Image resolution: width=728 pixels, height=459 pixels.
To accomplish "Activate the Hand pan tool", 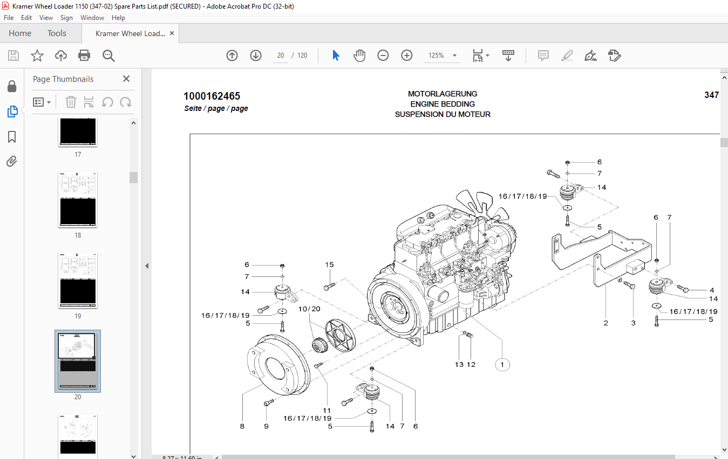I will pos(359,55).
